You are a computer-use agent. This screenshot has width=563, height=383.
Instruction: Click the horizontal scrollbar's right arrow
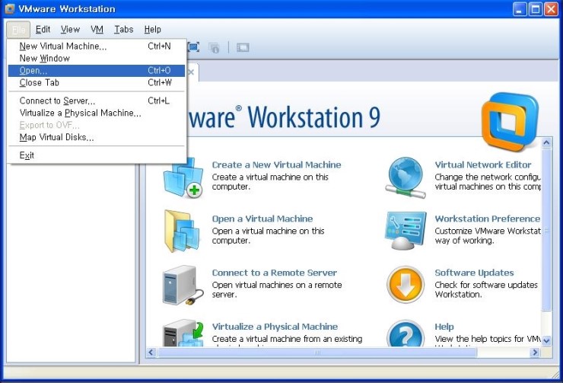click(535, 353)
